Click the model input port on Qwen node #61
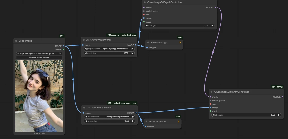 [210, 97]
